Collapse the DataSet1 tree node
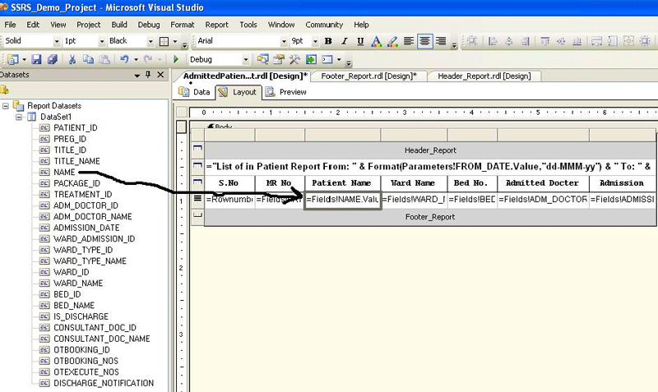The height and width of the screenshot is (392, 658). click(x=21, y=117)
